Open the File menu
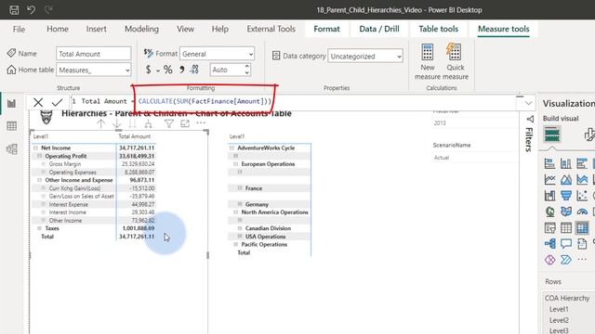This screenshot has width=595, height=334. point(19,29)
